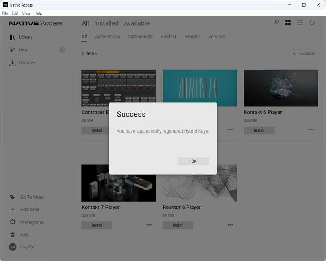Screen dimensions: 326x261
Task: Open the New section label
Action: pos(23,50)
